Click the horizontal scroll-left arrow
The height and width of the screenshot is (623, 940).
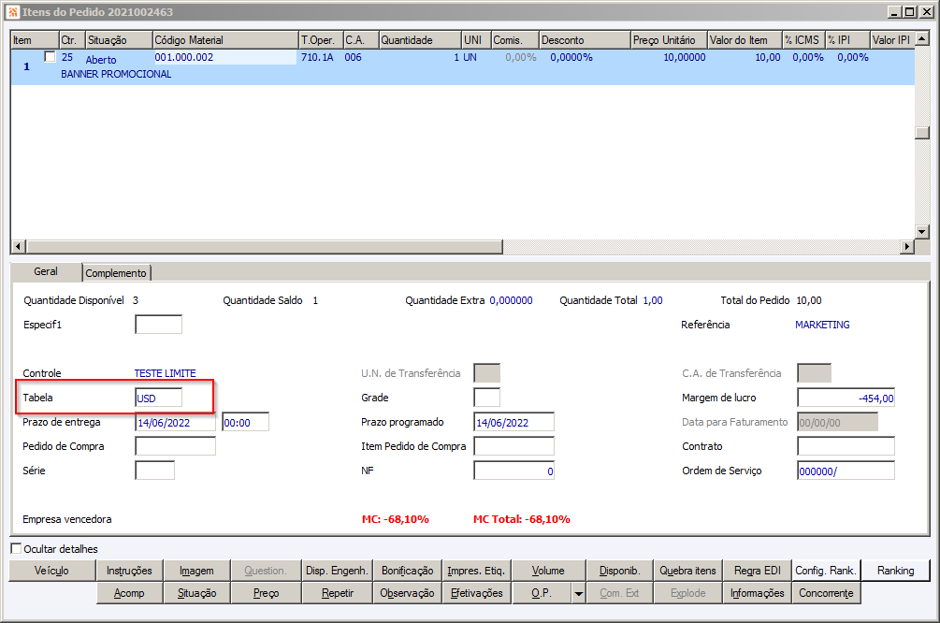tap(18, 246)
